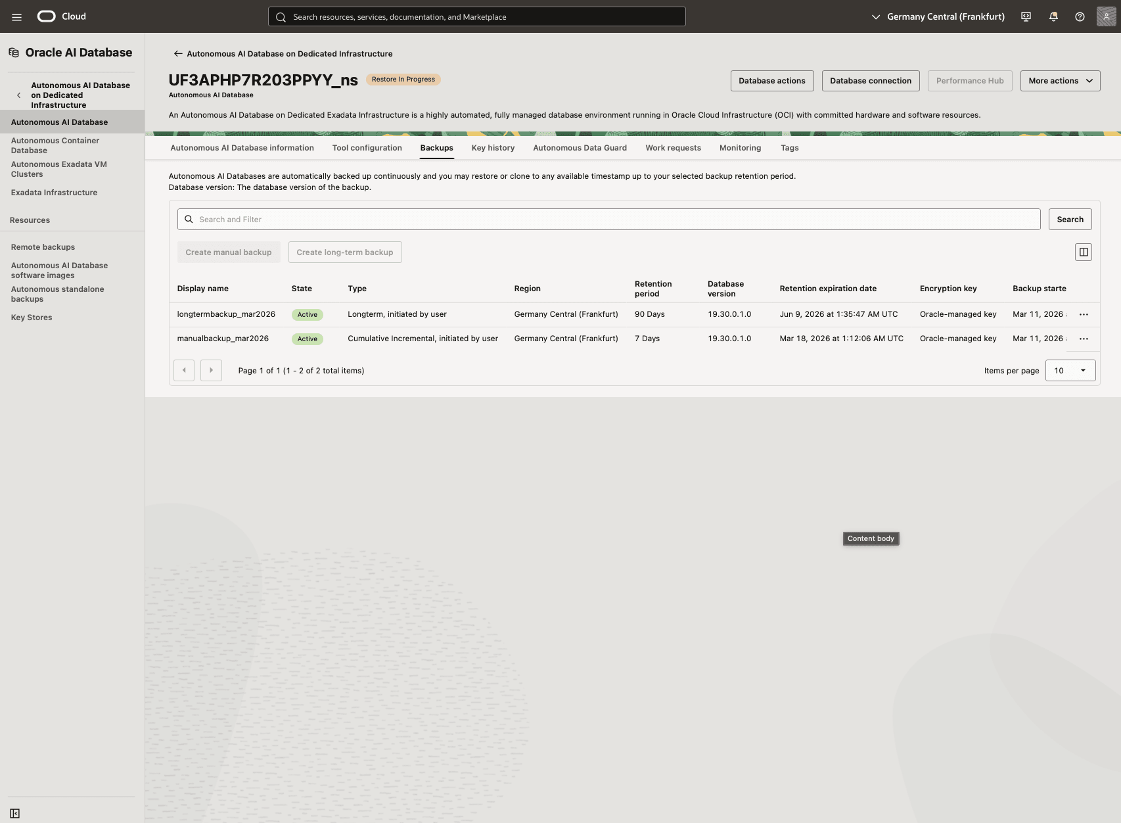Viewport: 1121px width, 823px height.
Task: Click the Database actions button
Action: pyautogui.click(x=772, y=81)
